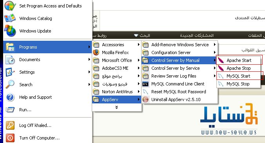Click the Apache Start text label
This screenshot has height=143, width=265.
pyautogui.click(x=239, y=60)
